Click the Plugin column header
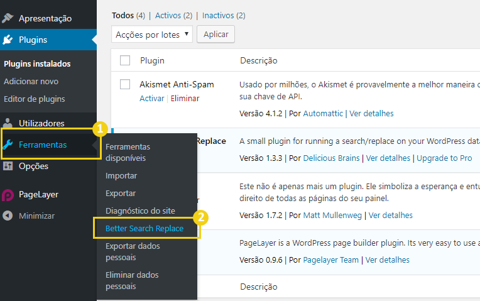This screenshot has width=480, height=301. tap(152, 60)
